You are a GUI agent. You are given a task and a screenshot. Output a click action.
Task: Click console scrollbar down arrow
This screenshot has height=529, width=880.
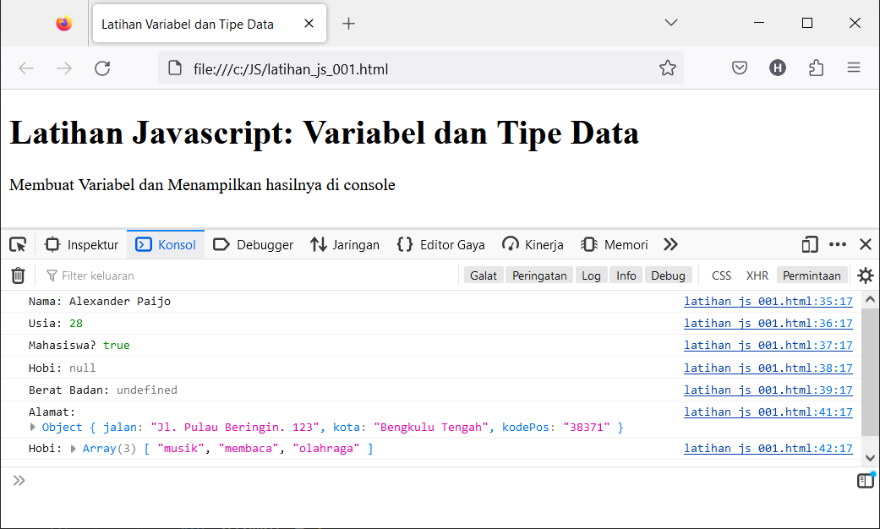870,458
